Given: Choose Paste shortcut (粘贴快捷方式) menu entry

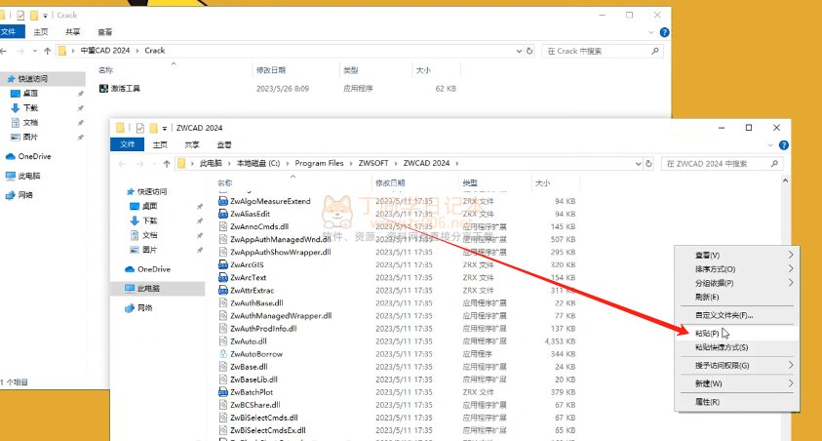Looking at the screenshot, I should [736, 347].
